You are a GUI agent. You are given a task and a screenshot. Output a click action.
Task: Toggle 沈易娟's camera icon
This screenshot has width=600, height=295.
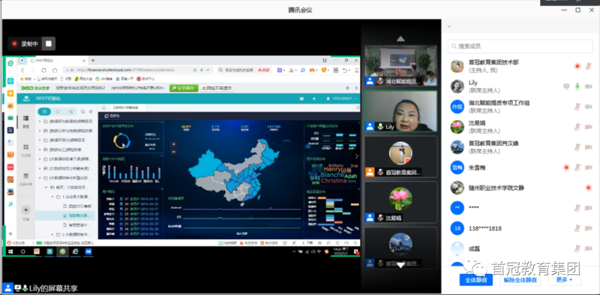point(588,127)
